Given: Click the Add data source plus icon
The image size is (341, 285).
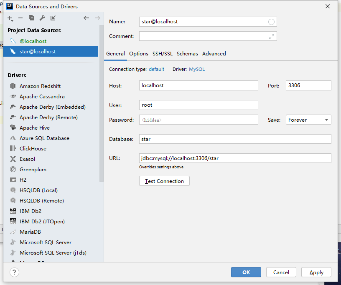Looking at the screenshot, I should (10, 18).
